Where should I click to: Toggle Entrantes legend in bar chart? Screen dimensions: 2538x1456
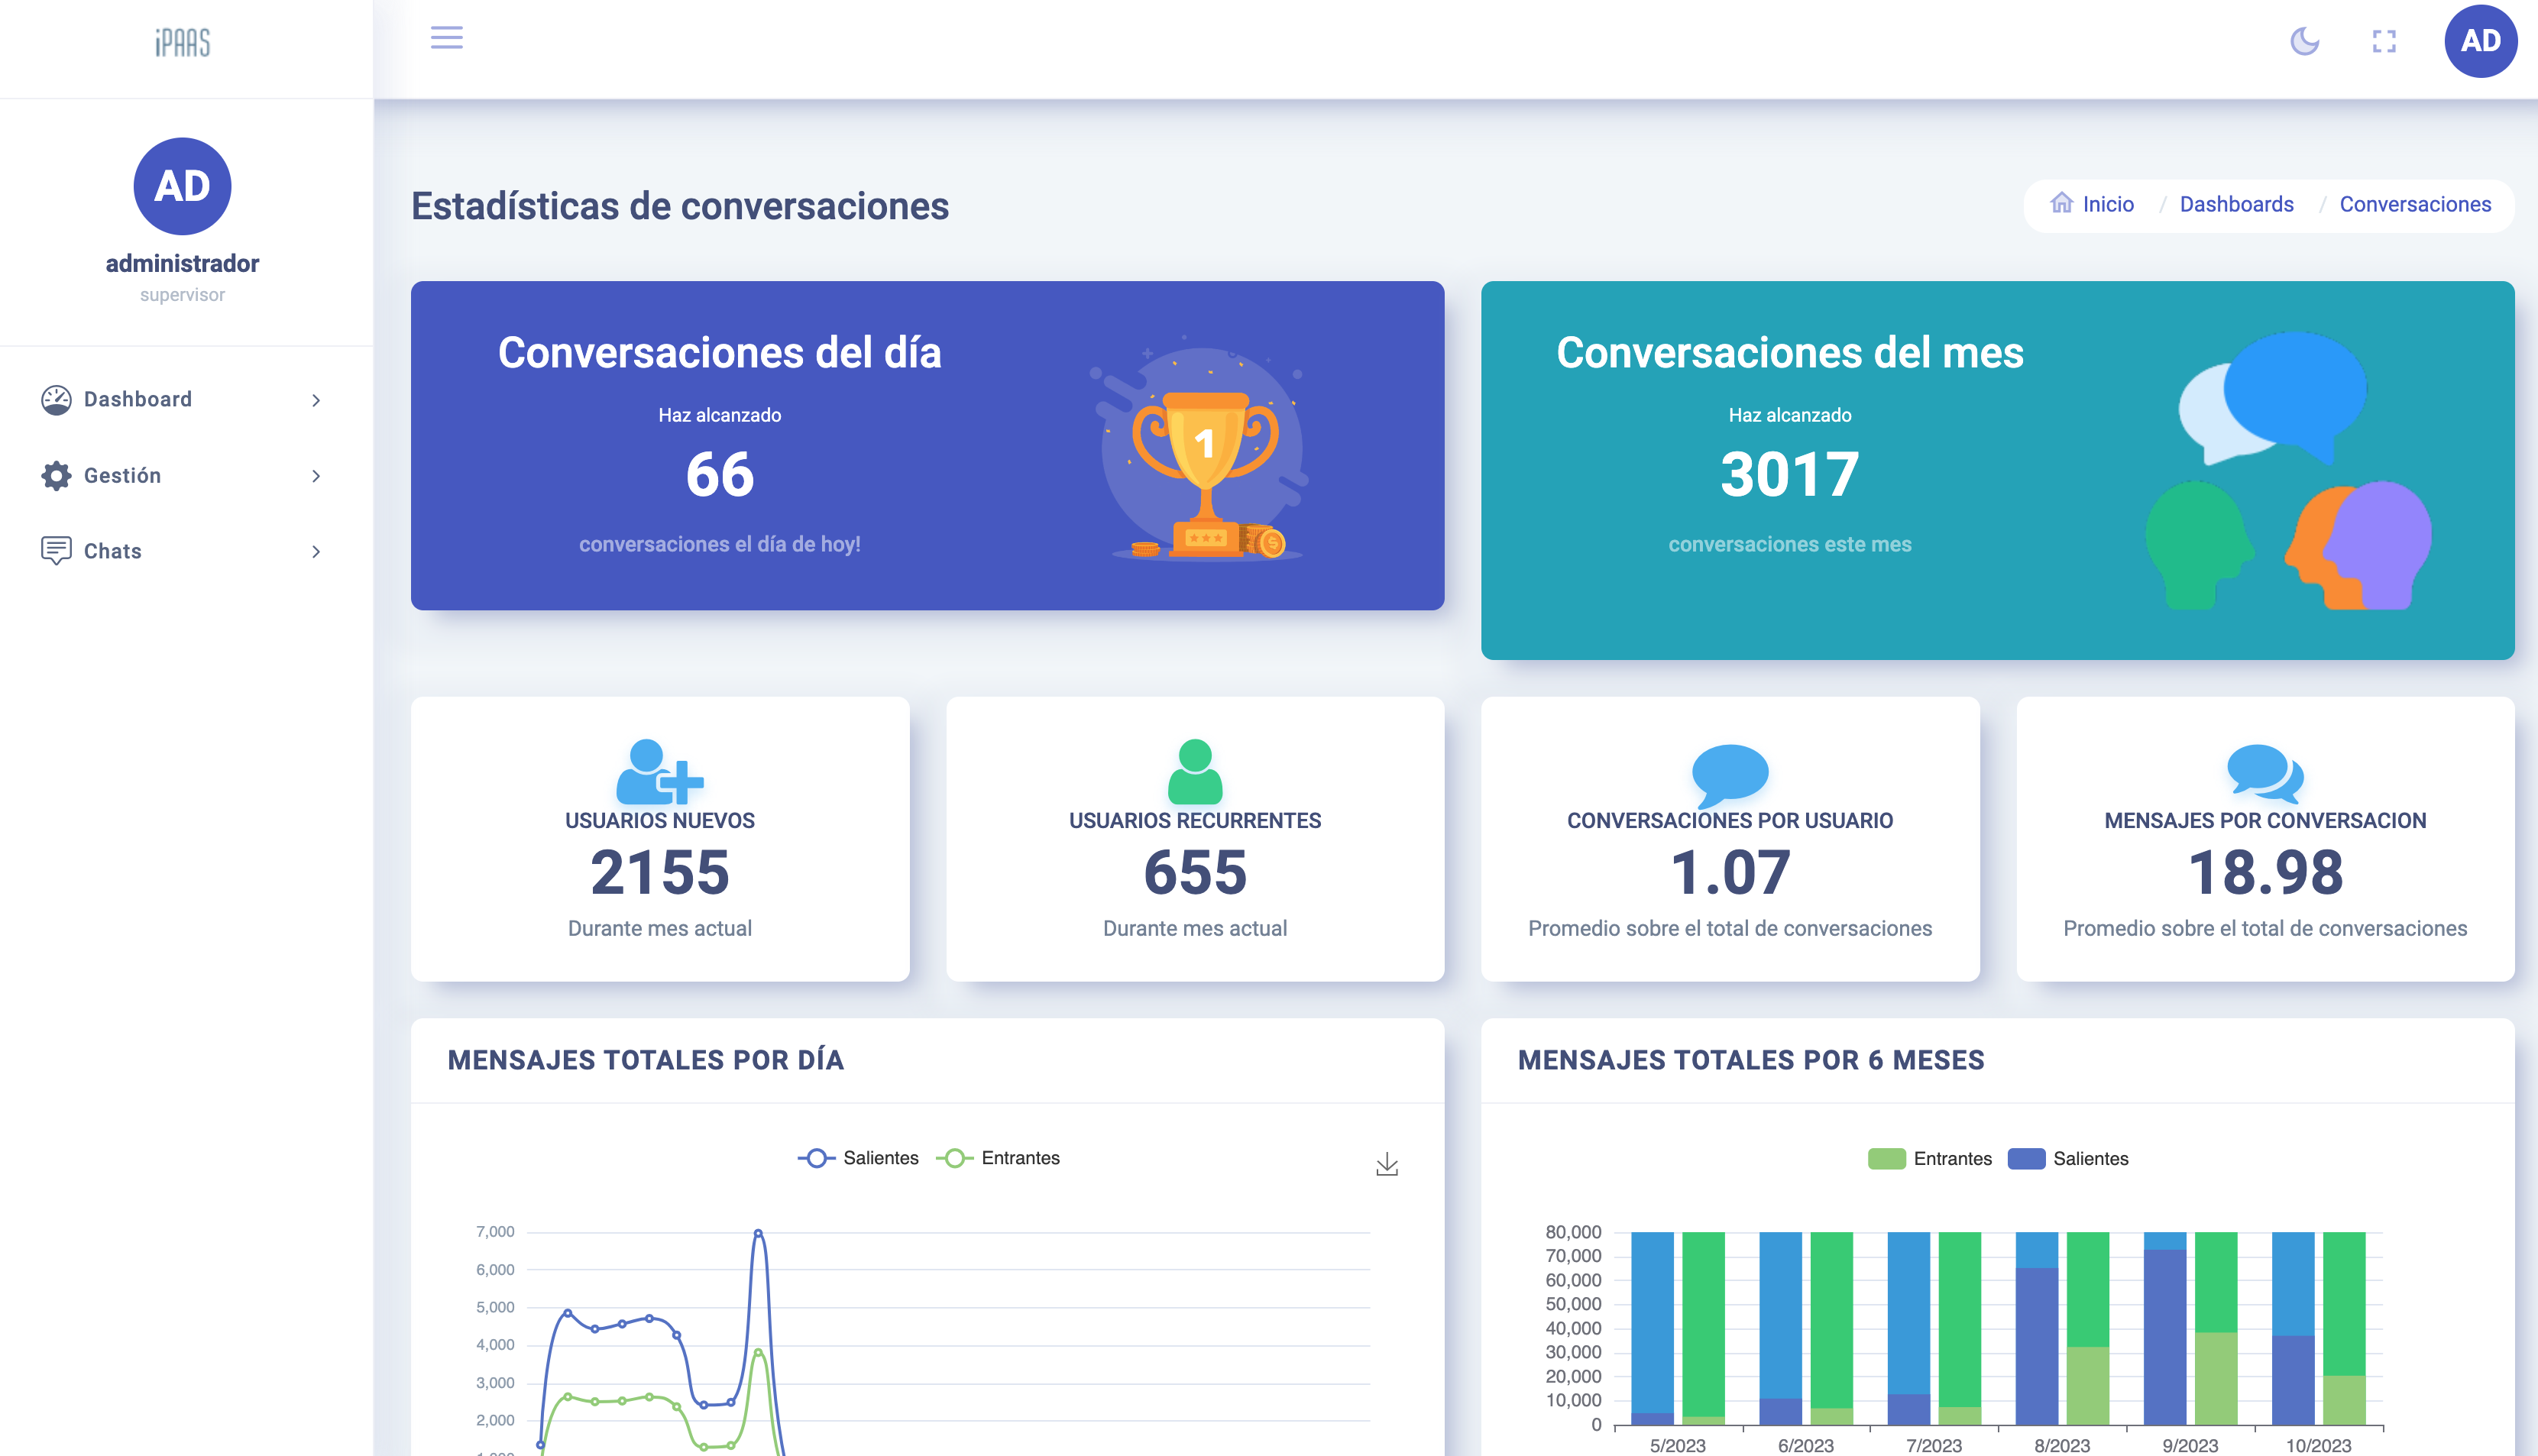pyautogui.click(x=1930, y=1159)
